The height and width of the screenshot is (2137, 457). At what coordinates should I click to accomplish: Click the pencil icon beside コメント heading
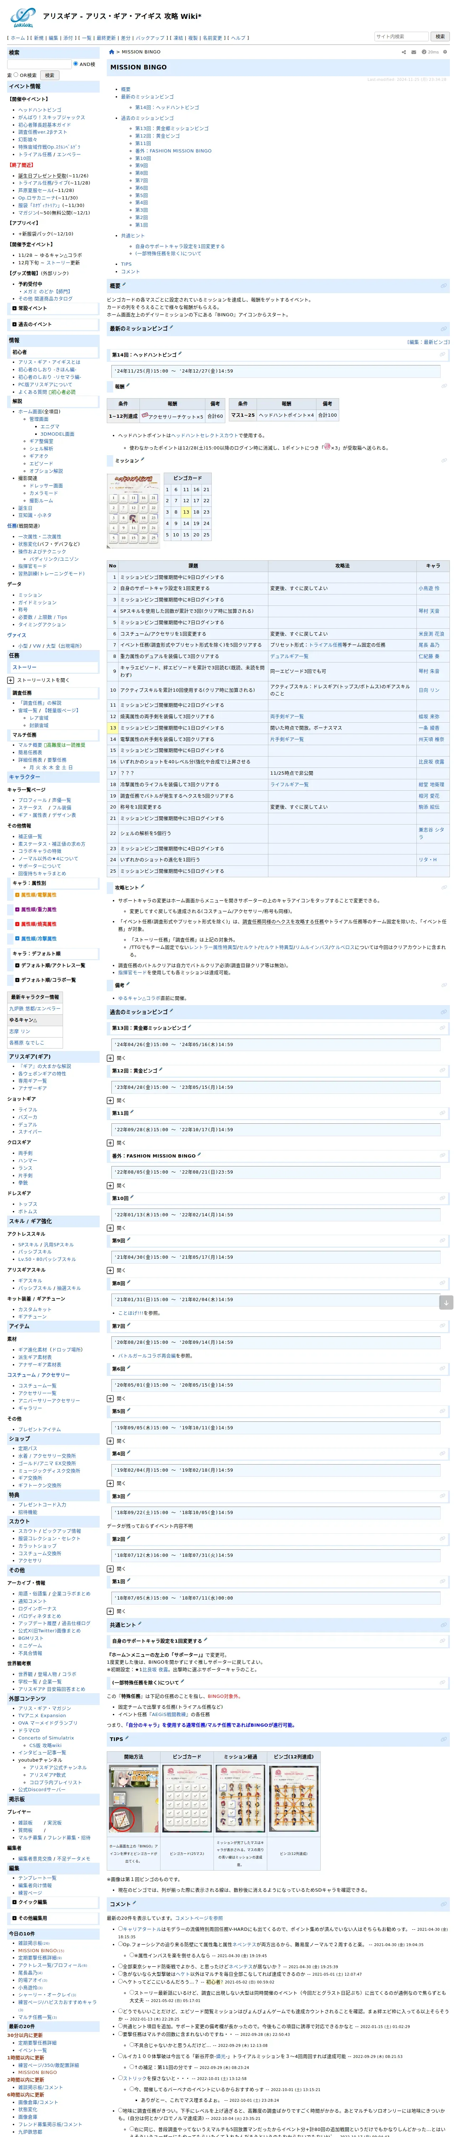(x=135, y=1902)
